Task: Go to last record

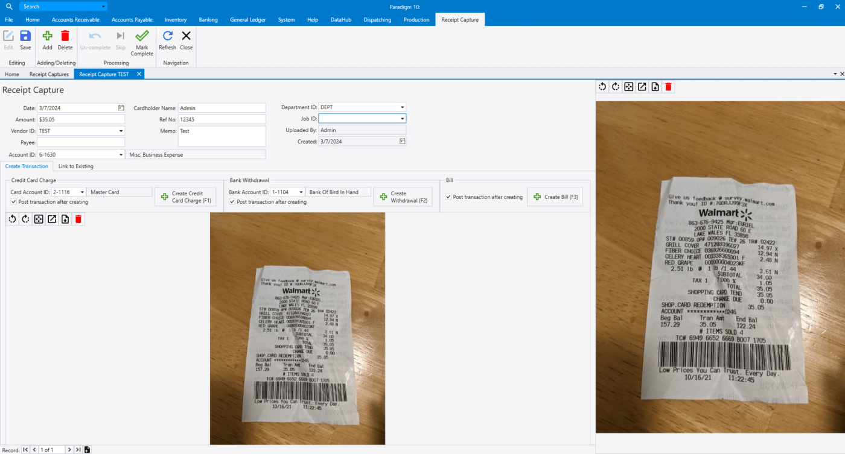Action: [x=78, y=450]
